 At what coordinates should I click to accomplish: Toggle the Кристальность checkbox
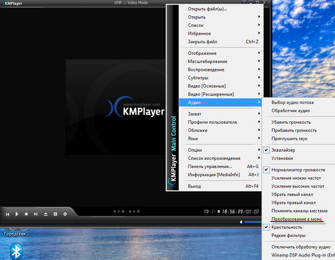(x=266, y=227)
